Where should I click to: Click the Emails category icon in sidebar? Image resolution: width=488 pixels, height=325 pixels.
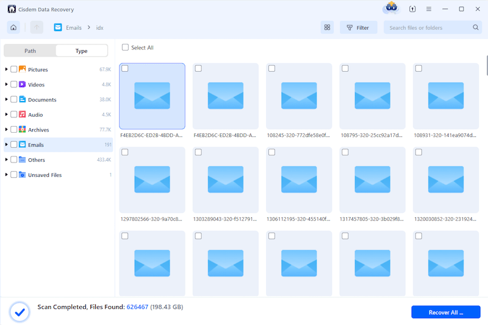tap(22, 144)
